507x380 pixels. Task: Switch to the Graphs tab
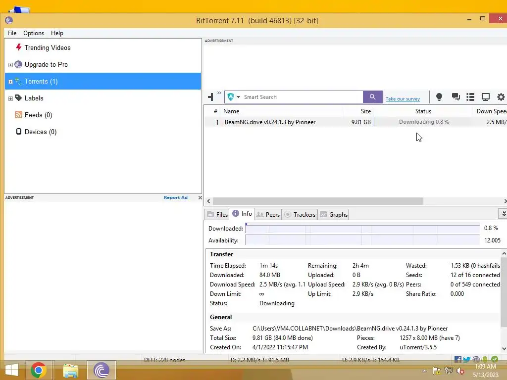334,215
